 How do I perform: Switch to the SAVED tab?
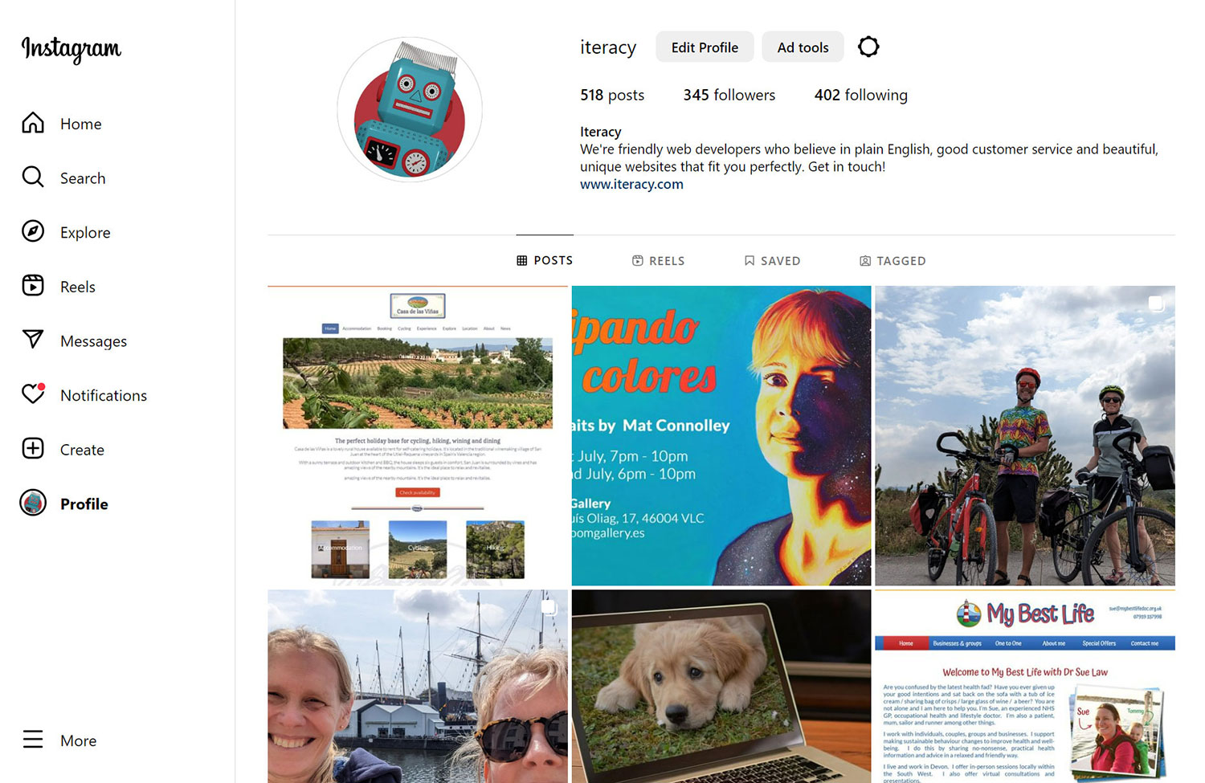tap(772, 261)
